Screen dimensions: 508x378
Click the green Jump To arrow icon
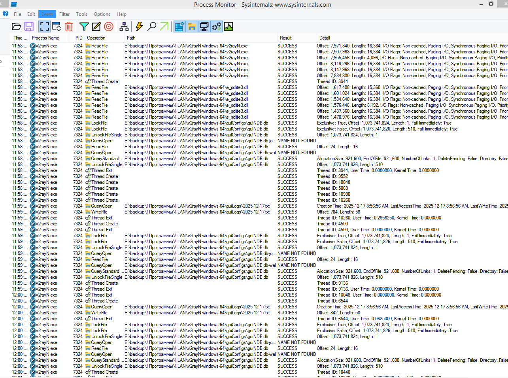(x=164, y=26)
